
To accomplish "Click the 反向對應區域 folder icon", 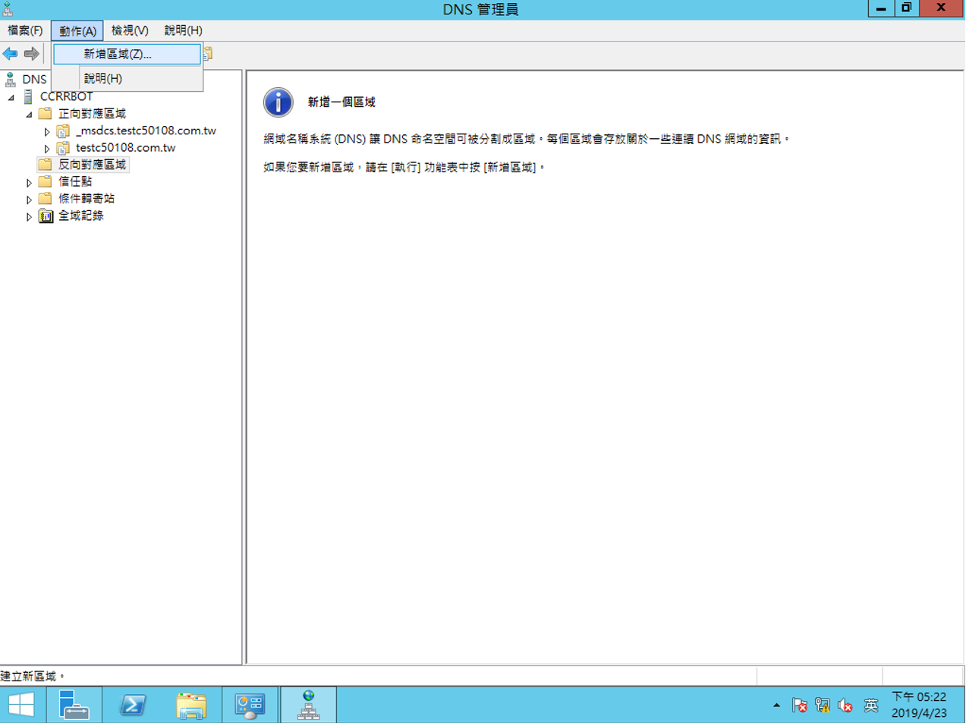I will [46, 165].
